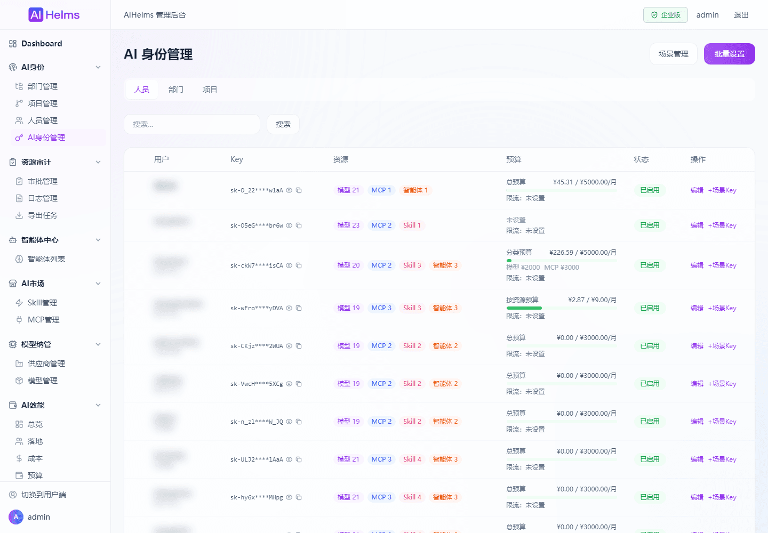The height and width of the screenshot is (533, 768).
Task: Click the 场景管理 button
Action: pos(673,54)
